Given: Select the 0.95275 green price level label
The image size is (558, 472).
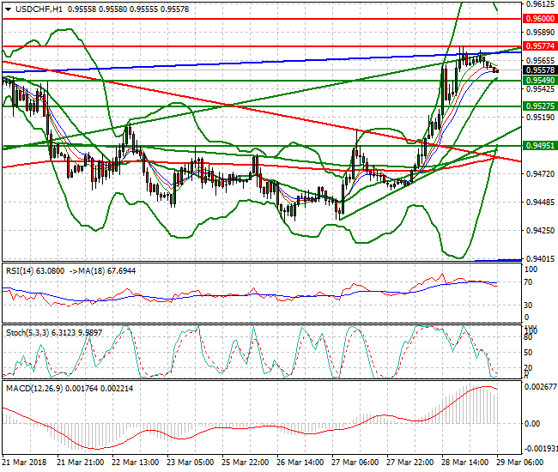Looking at the screenshot, I should (540, 106).
